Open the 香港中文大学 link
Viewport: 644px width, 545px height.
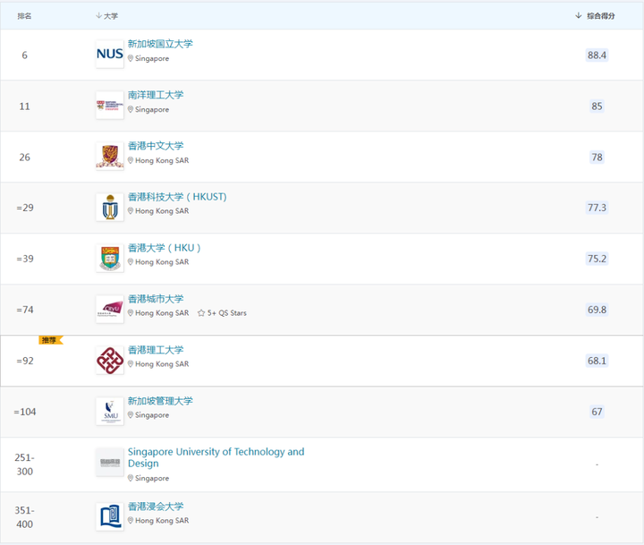tap(156, 146)
